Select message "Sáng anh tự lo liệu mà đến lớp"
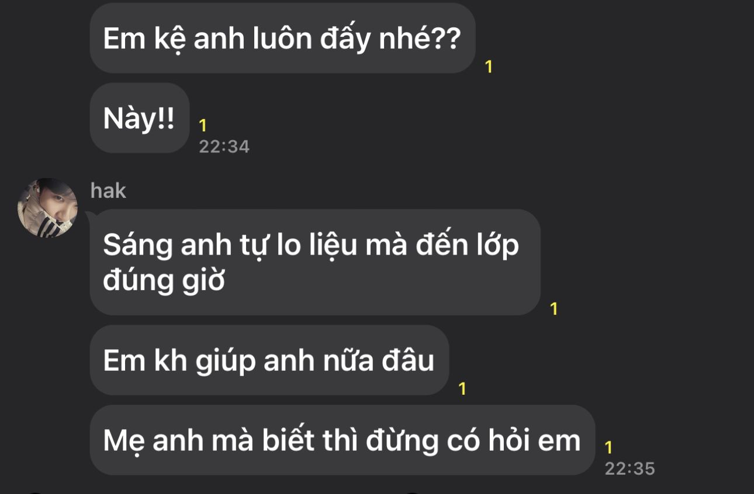 [x=315, y=262]
